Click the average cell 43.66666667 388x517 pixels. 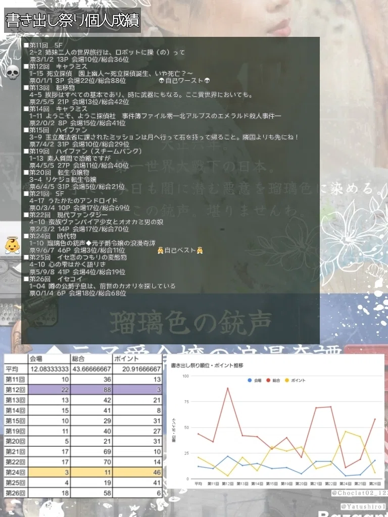pyautogui.click(x=91, y=369)
